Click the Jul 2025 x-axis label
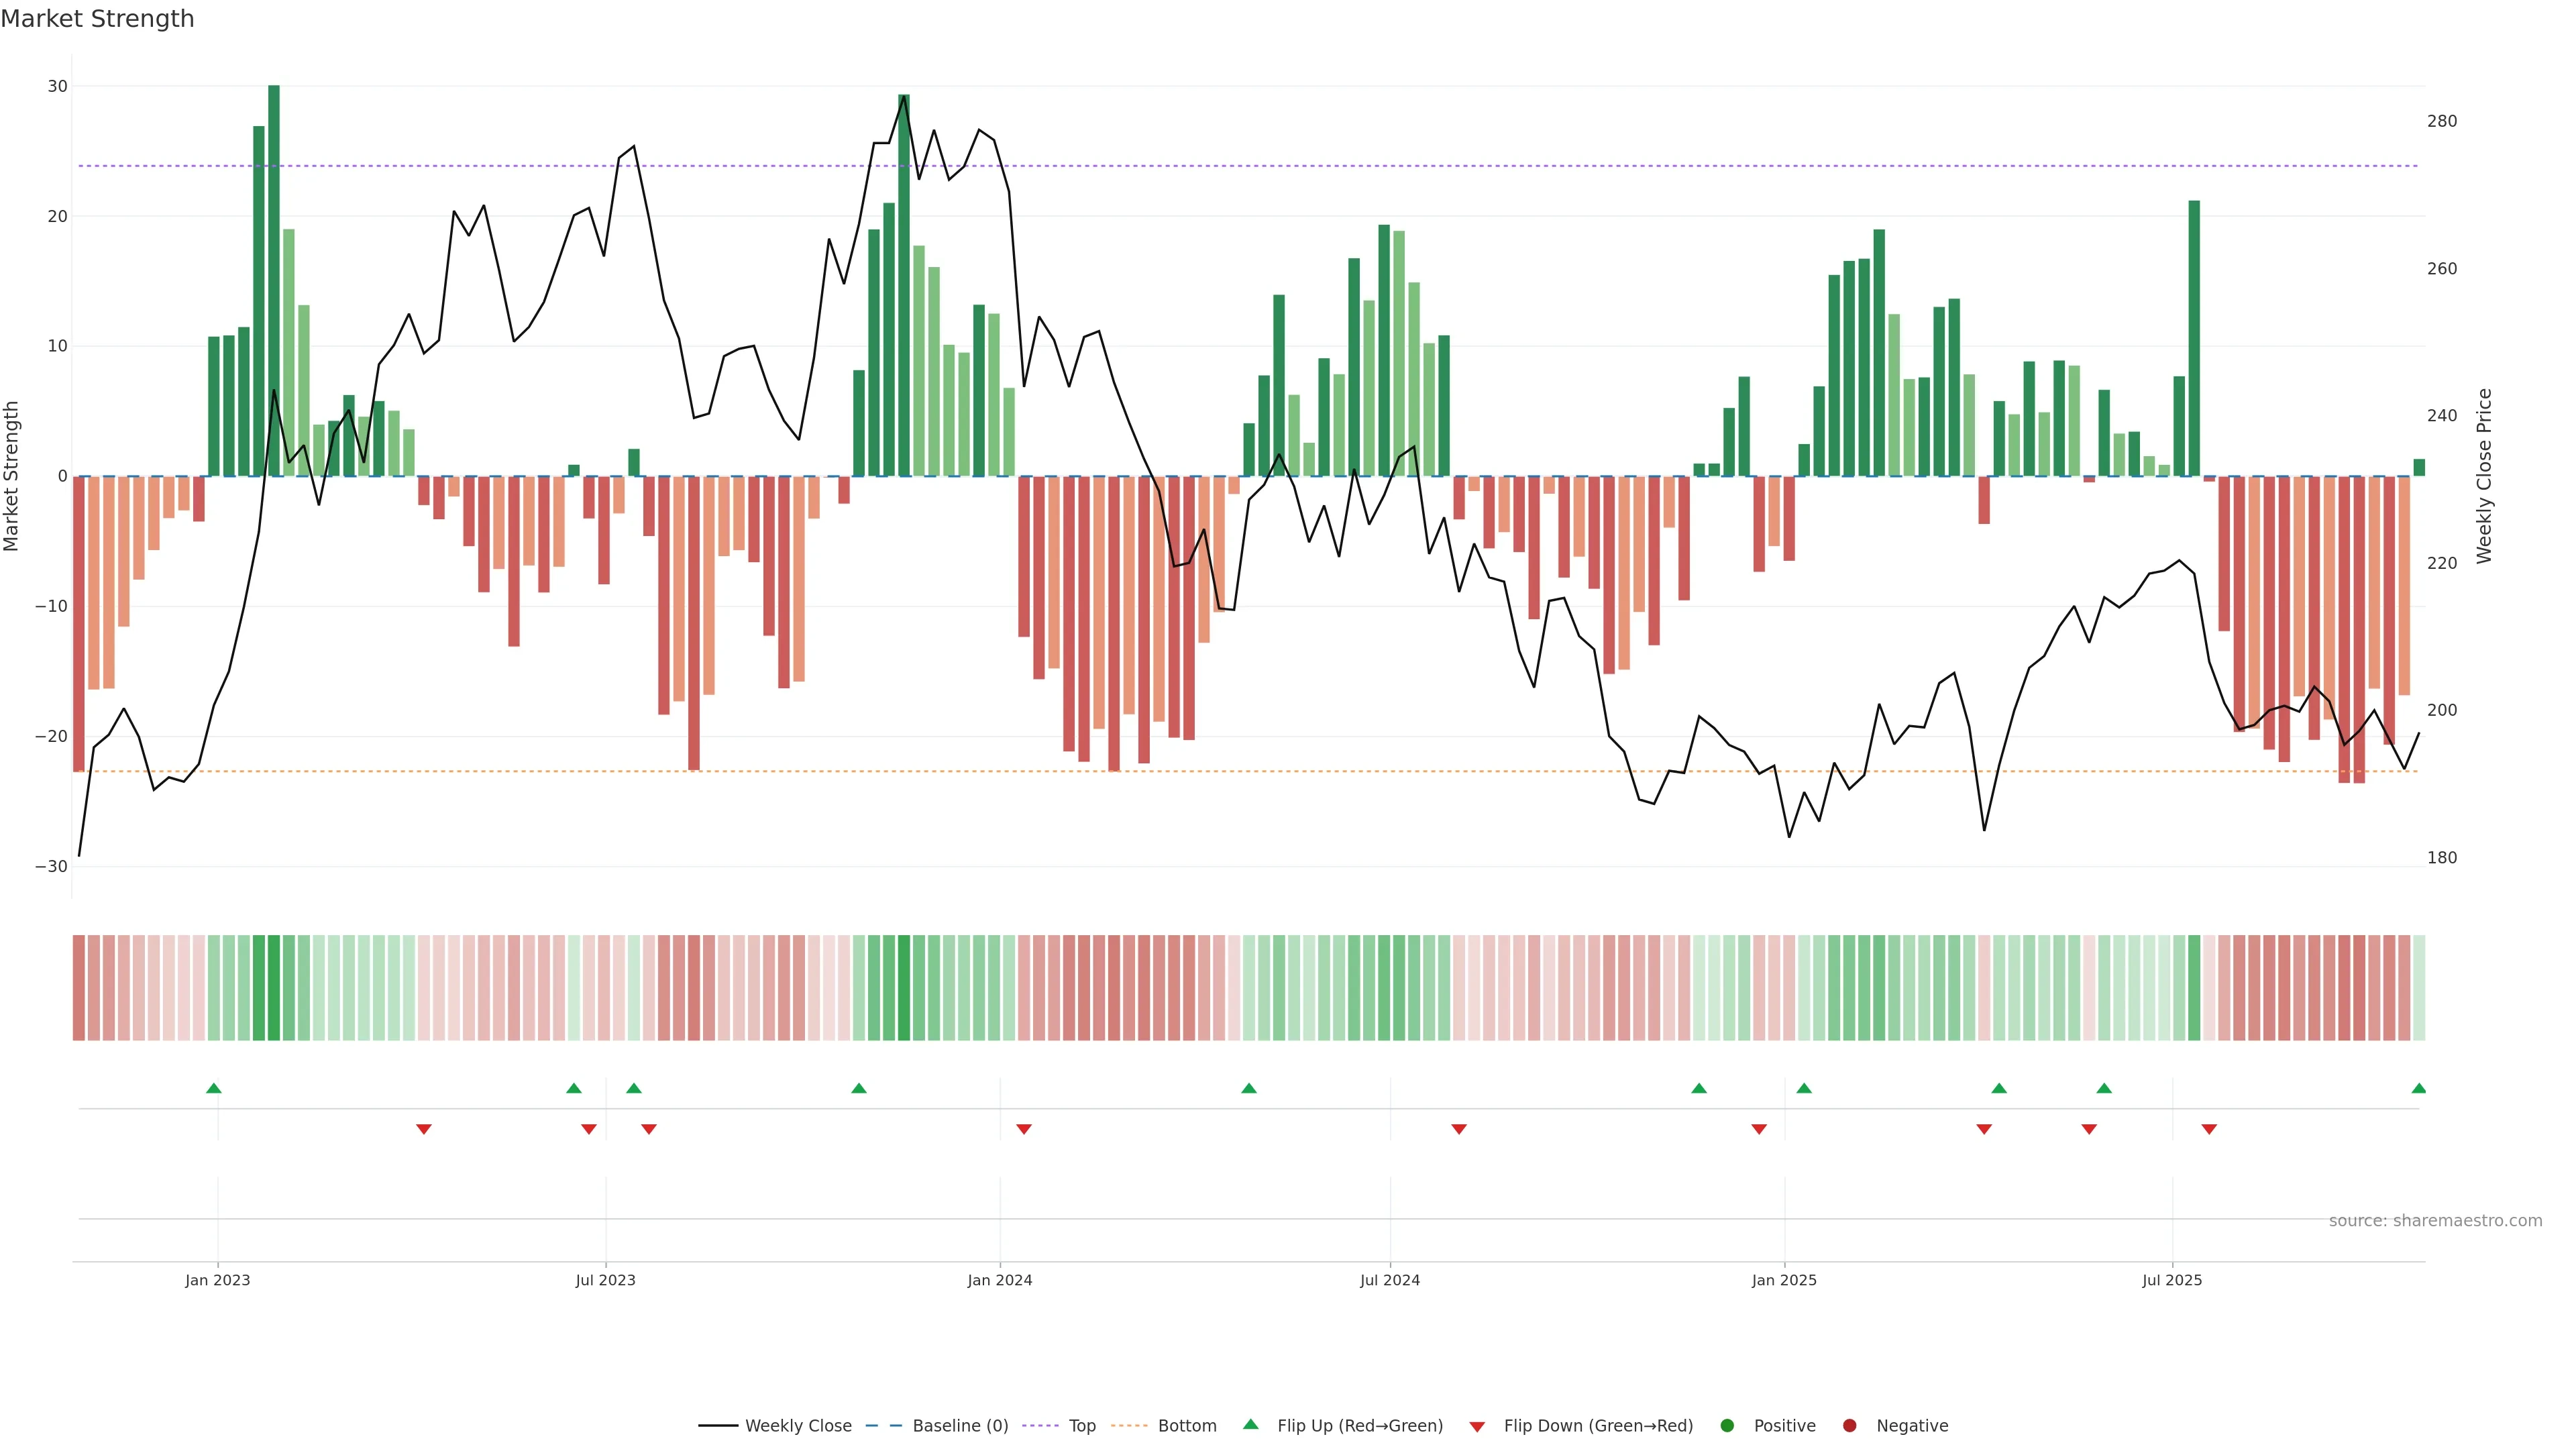Screen dimensions: 2576x1449 pyautogui.click(x=2172, y=1280)
